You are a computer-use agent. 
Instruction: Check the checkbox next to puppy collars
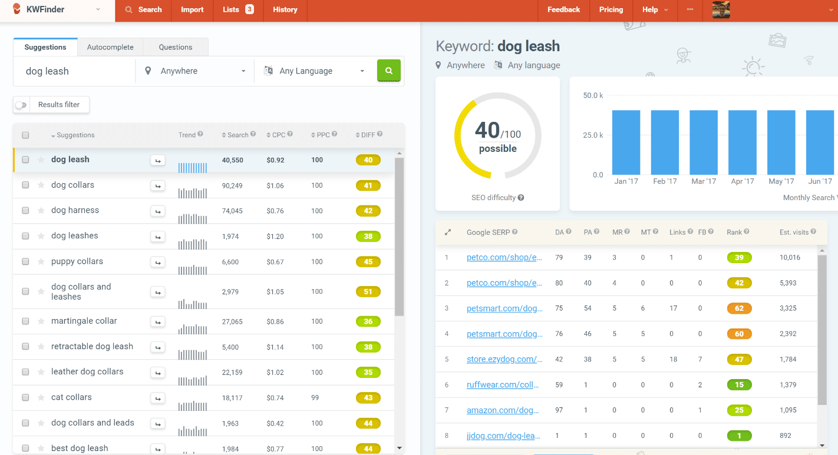[25, 262]
